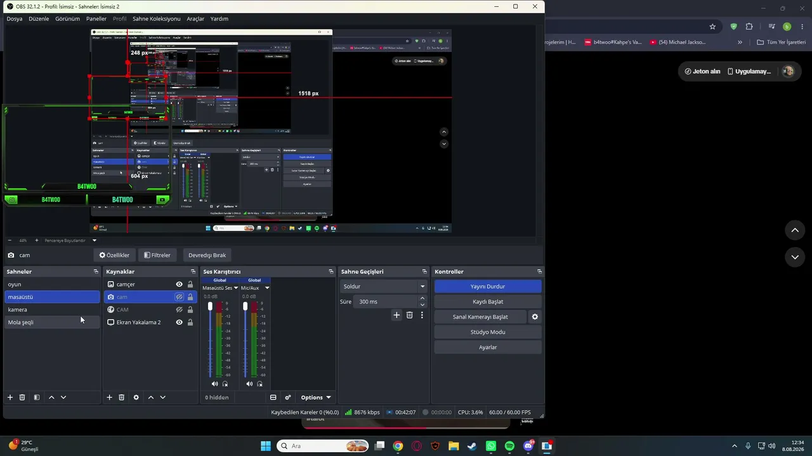
Task: Open the preview scaling dropdown arrow
Action: coord(95,241)
